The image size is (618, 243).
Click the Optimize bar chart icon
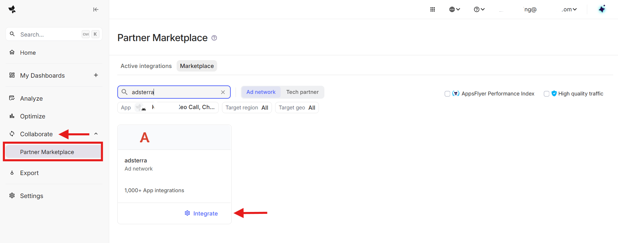(x=12, y=116)
